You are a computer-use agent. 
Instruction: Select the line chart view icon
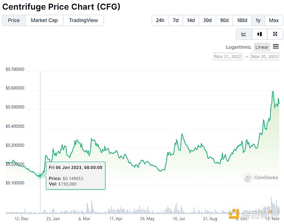point(244,34)
